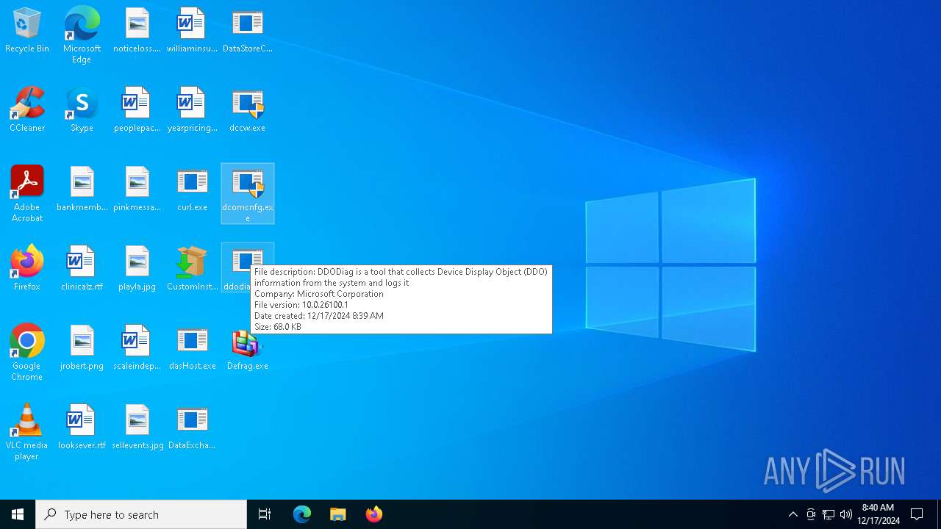941x529 pixels.
Task: Select the Defrag.exe file icon
Action: coord(248,348)
